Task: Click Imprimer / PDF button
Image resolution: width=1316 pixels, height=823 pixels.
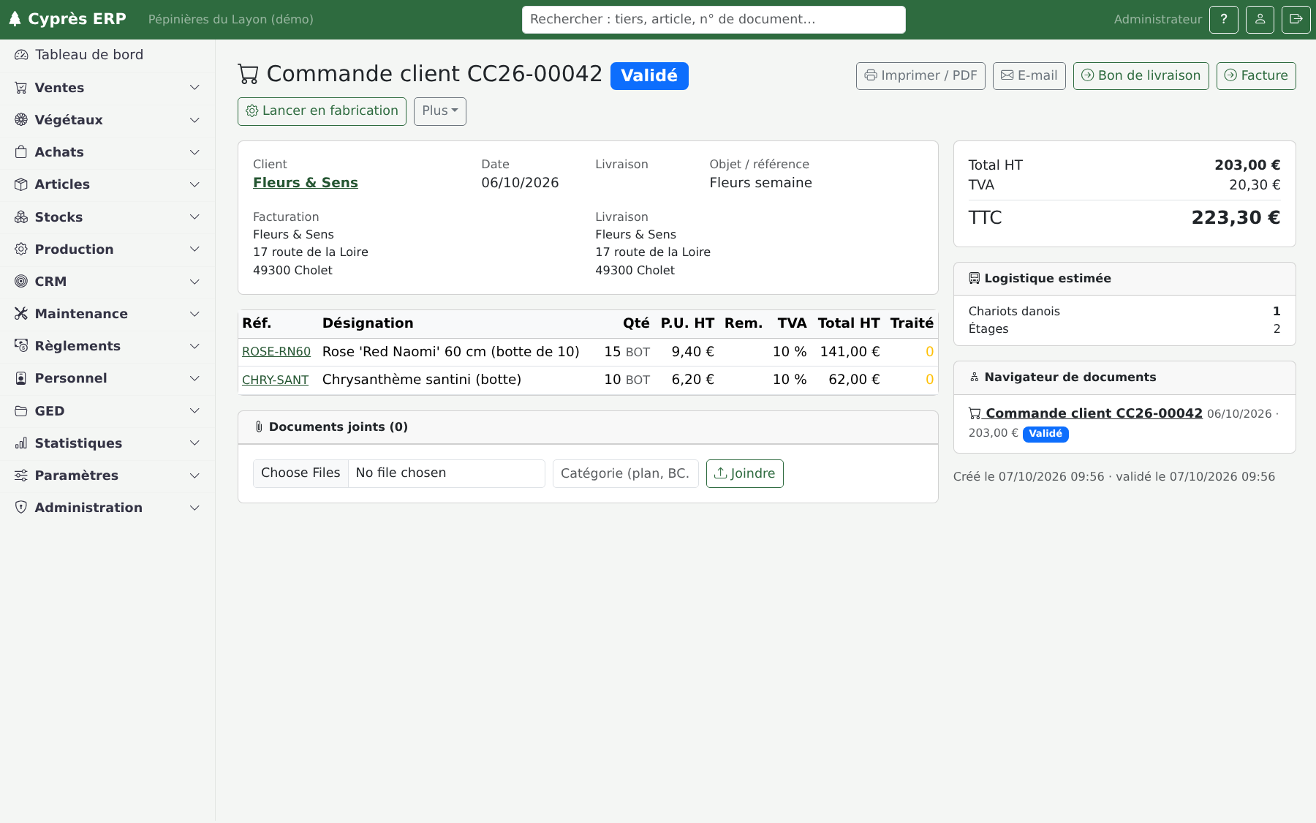Action: pyautogui.click(x=920, y=76)
